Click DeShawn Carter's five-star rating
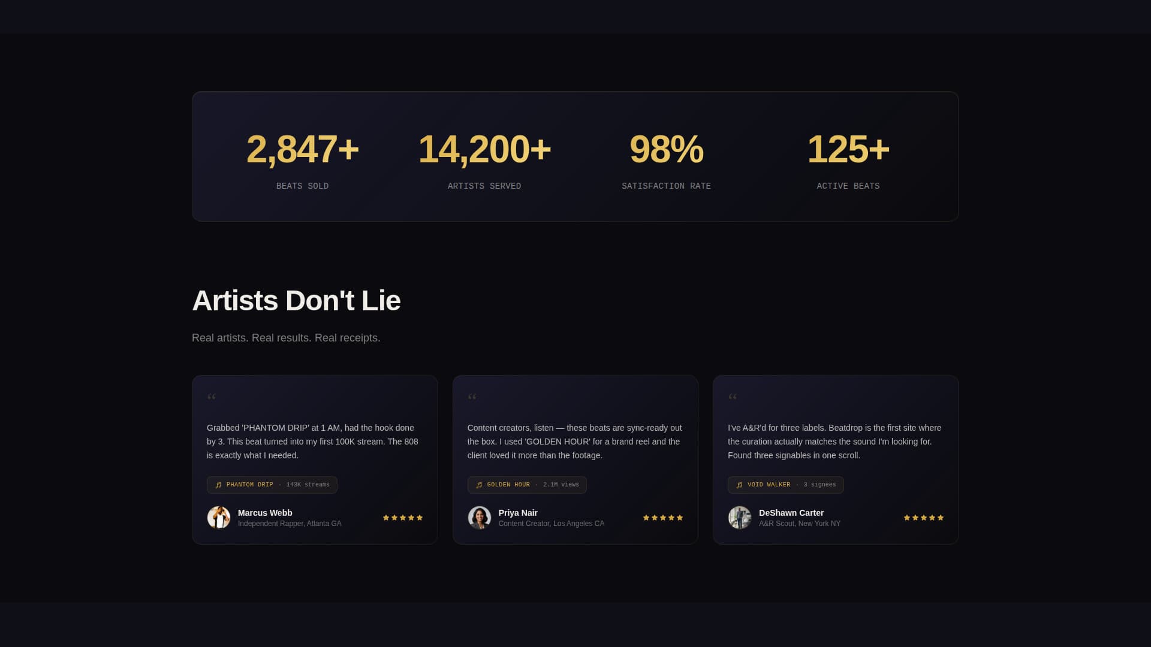The height and width of the screenshot is (647, 1151). pyautogui.click(x=924, y=518)
